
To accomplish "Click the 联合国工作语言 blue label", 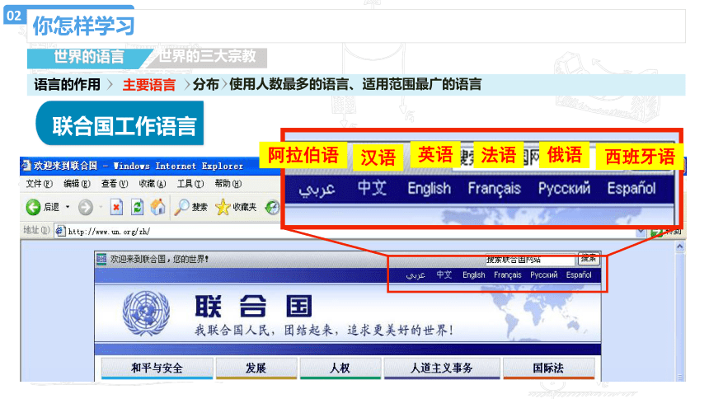I will tap(120, 124).
